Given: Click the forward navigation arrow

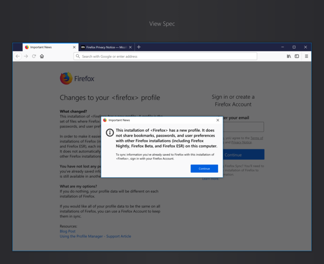Looking at the screenshot, I should (26, 56).
